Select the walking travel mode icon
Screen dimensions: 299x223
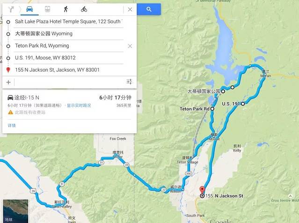click(x=66, y=9)
